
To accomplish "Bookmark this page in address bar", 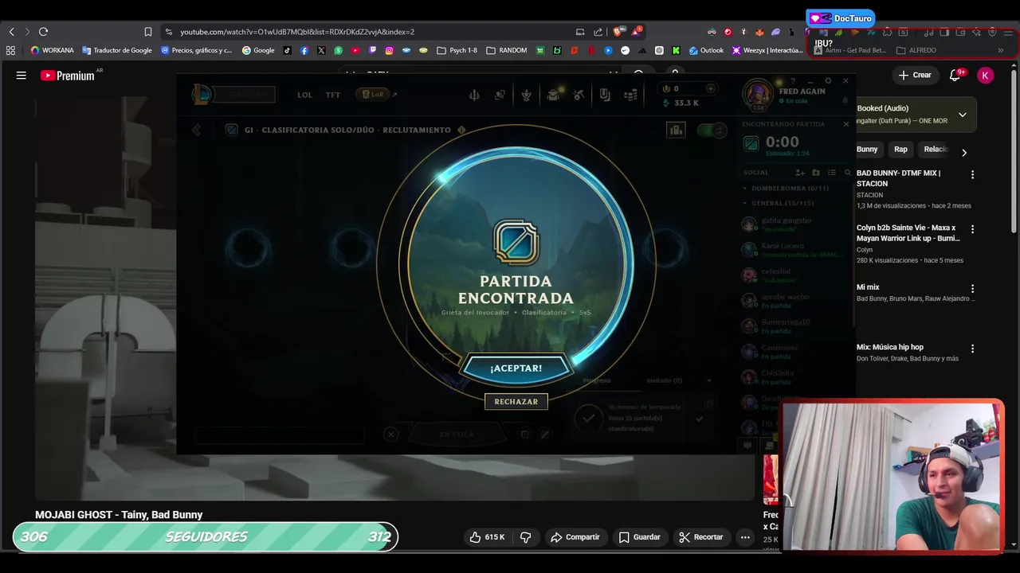I will click(148, 32).
